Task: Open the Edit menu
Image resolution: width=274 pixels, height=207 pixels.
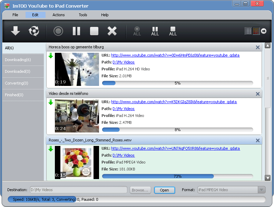Action: pos(35,15)
